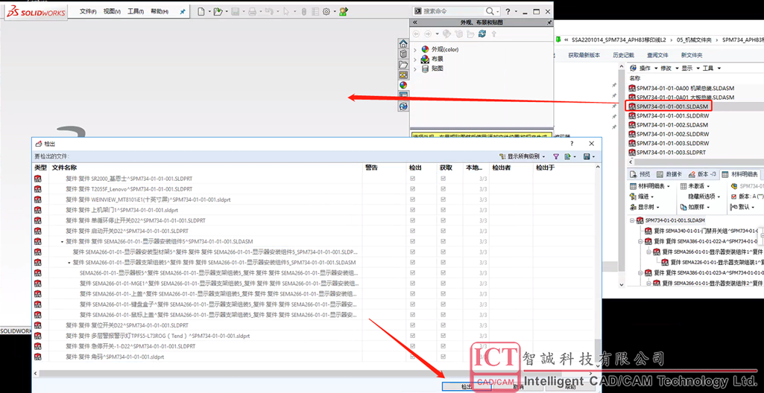This screenshot has width=764, height=393.
Task: Open the Custom Properties task pane icon
Action: (x=403, y=95)
